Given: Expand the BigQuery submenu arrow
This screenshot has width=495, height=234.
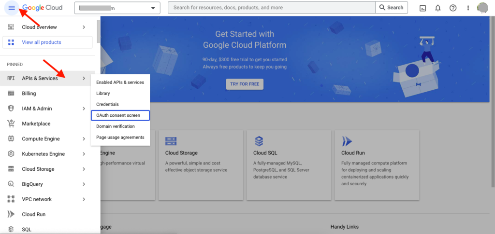Looking at the screenshot, I should coord(84,184).
